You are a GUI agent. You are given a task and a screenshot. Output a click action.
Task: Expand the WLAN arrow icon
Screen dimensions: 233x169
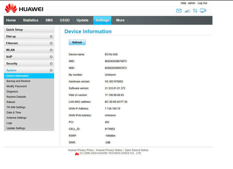51,50
